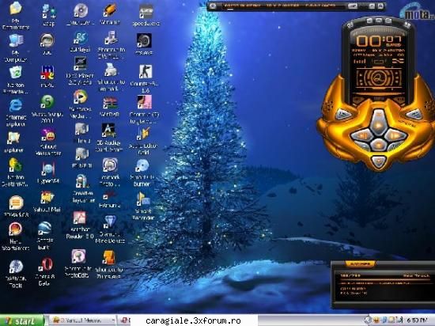Select the Sound Editor Gold desktop shortcut
The image size is (435, 326).
(x=143, y=135)
